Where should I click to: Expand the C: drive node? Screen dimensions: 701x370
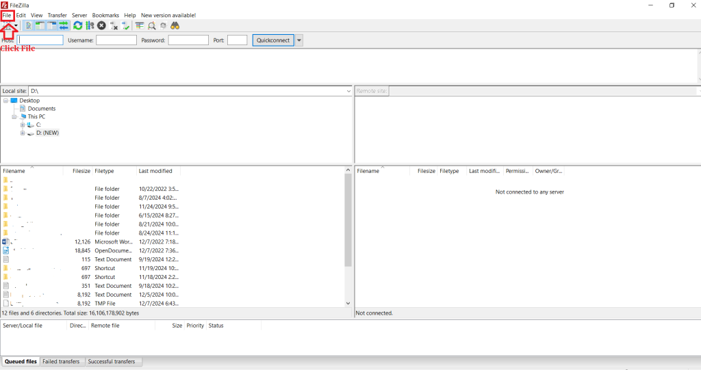click(x=23, y=124)
